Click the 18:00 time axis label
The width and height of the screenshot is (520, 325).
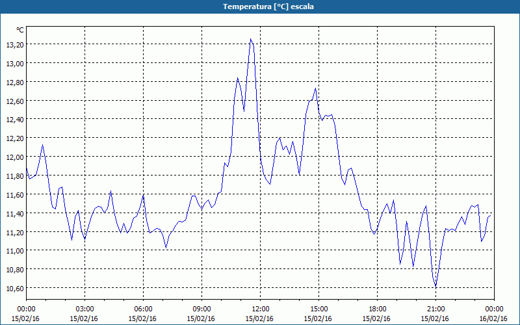[x=377, y=309]
